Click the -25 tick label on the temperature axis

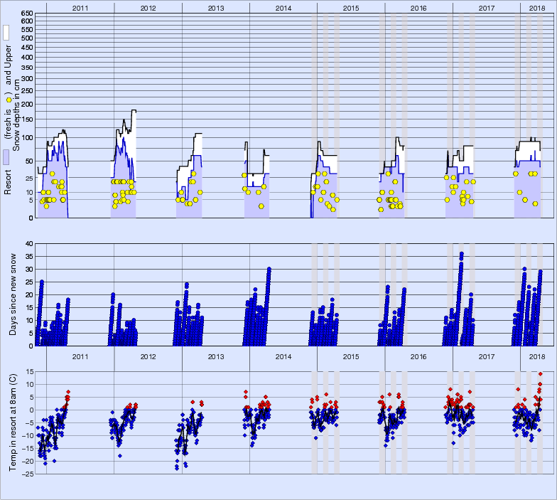pos(26,474)
